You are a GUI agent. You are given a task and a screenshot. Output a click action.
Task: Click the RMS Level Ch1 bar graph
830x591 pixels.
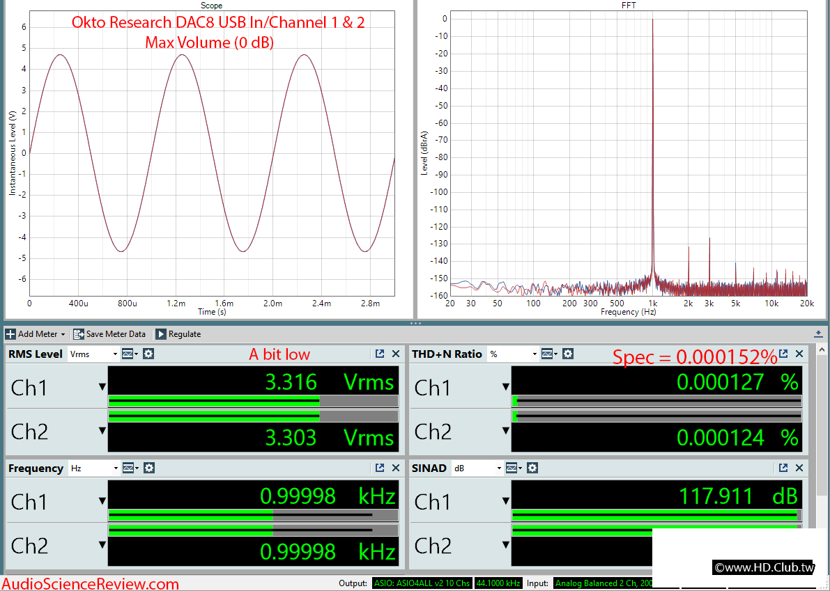(253, 401)
